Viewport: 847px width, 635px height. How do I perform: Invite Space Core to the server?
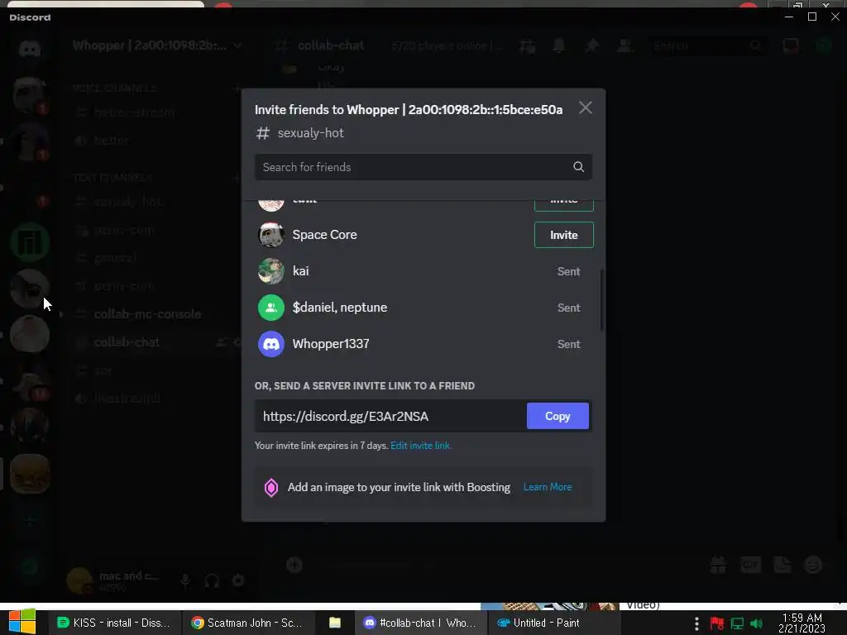pyautogui.click(x=564, y=235)
